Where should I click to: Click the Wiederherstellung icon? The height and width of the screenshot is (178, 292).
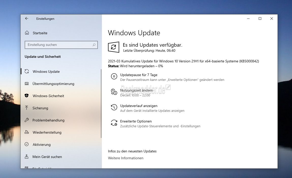point(27,132)
